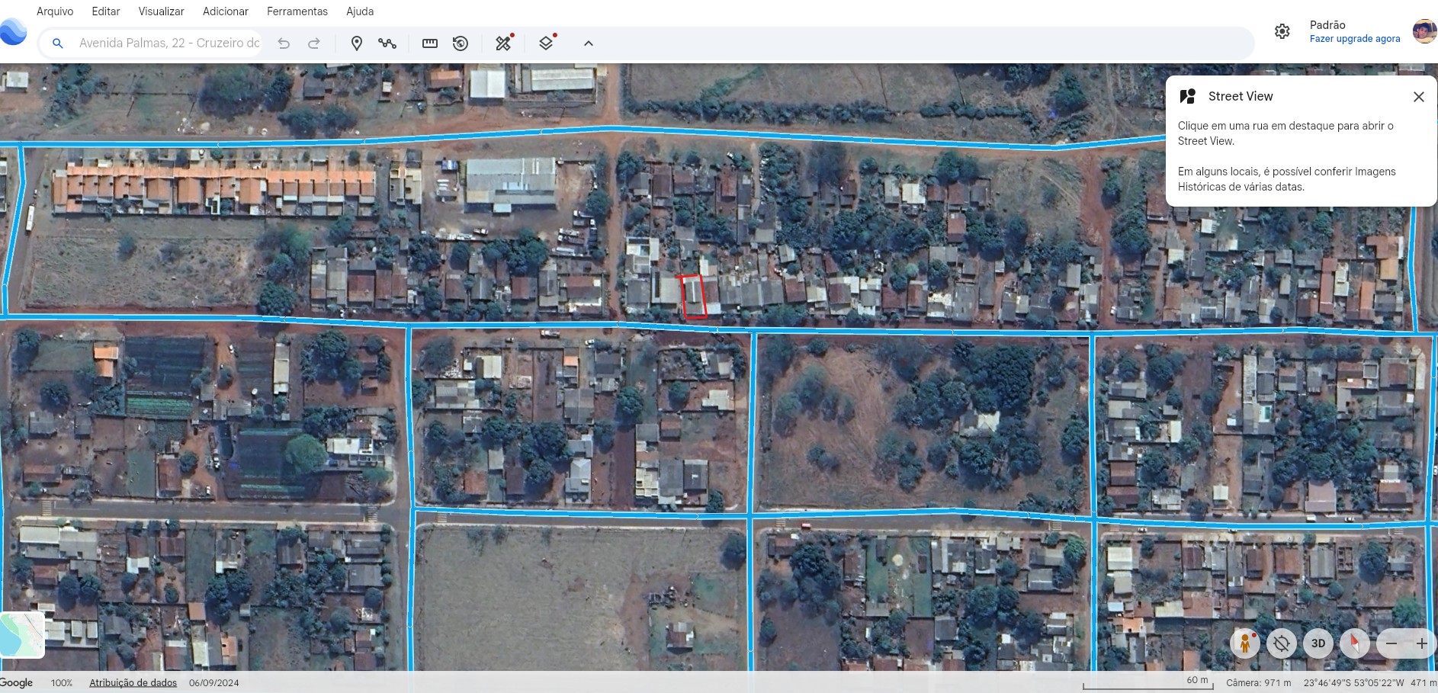This screenshot has width=1438, height=693.
Task: Click the 100% loading indicator
Action: coord(62,683)
